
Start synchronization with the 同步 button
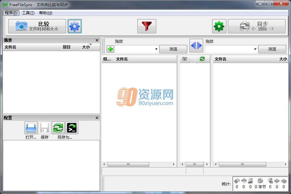[257, 26]
